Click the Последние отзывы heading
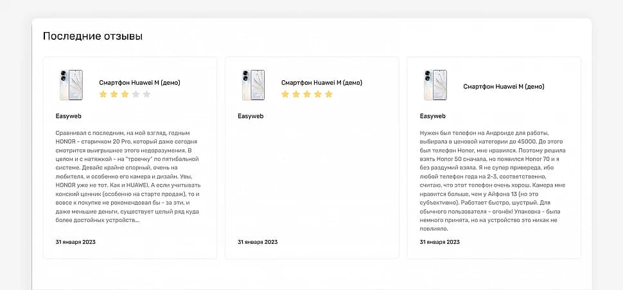The width and height of the screenshot is (623, 290). (x=92, y=36)
